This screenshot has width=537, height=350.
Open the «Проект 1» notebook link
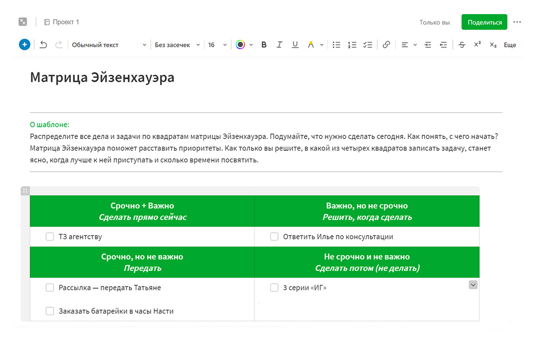pos(61,22)
